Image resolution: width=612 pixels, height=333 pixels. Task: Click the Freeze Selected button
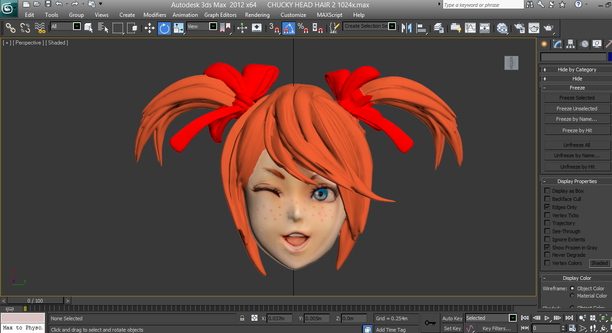click(577, 98)
